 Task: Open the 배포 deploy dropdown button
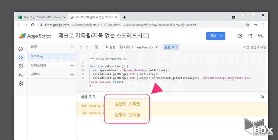tap(216, 36)
